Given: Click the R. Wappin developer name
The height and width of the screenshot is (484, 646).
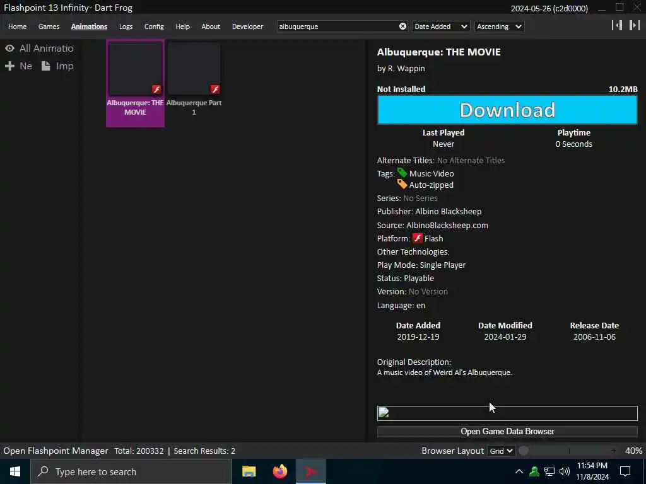Looking at the screenshot, I should coord(406,68).
